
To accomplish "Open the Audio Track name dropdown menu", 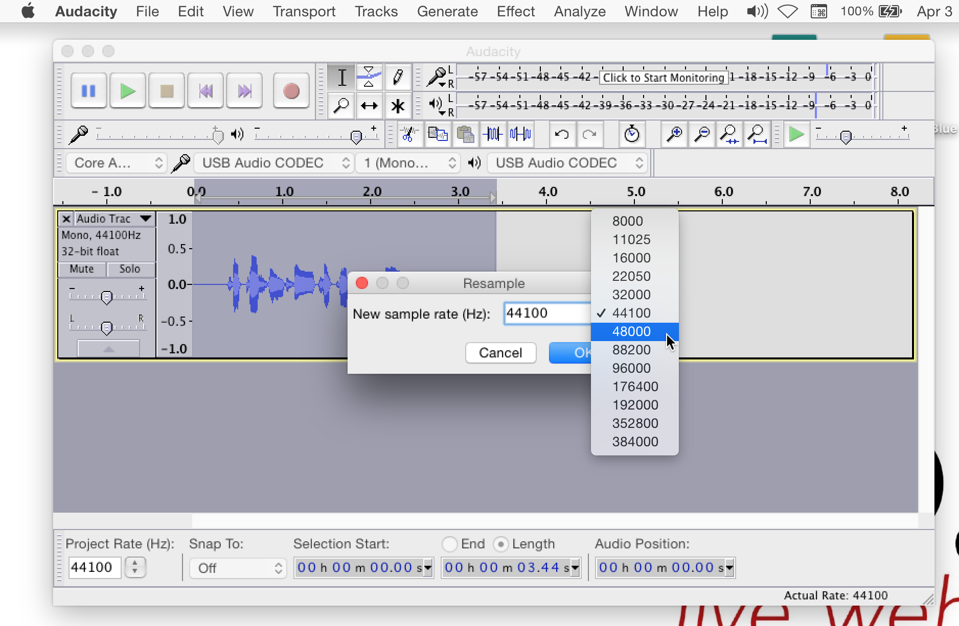I will [x=145, y=219].
